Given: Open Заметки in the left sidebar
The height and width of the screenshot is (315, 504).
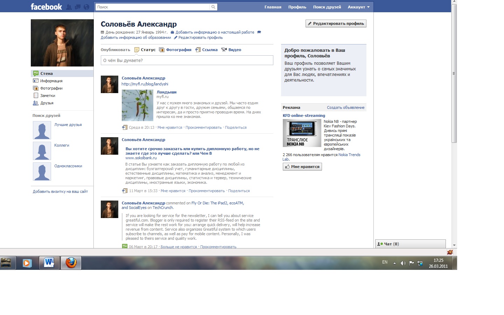Looking at the screenshot, I should 62,96.
